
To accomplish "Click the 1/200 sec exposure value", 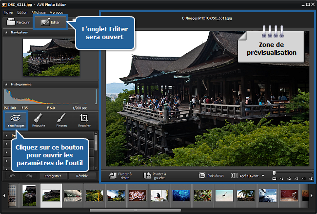I will tap(79, 108).
